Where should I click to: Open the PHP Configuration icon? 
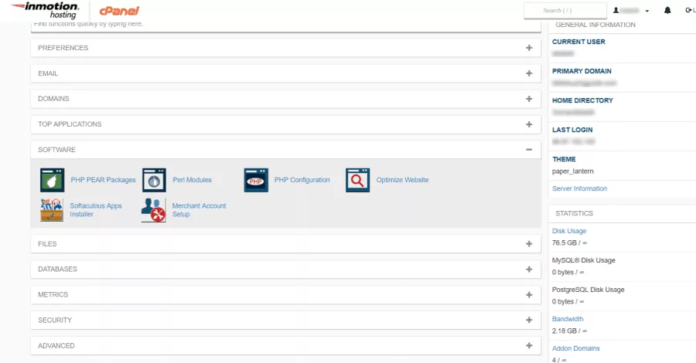pyautogui.click(x=256, y=180)
